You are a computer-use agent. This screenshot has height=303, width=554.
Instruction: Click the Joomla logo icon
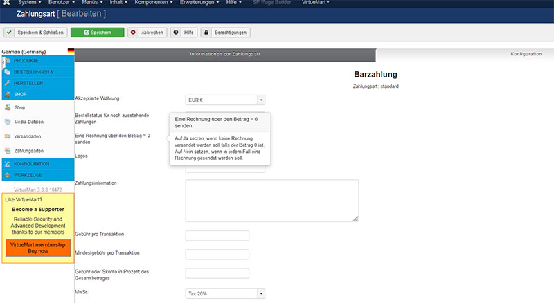6,3
